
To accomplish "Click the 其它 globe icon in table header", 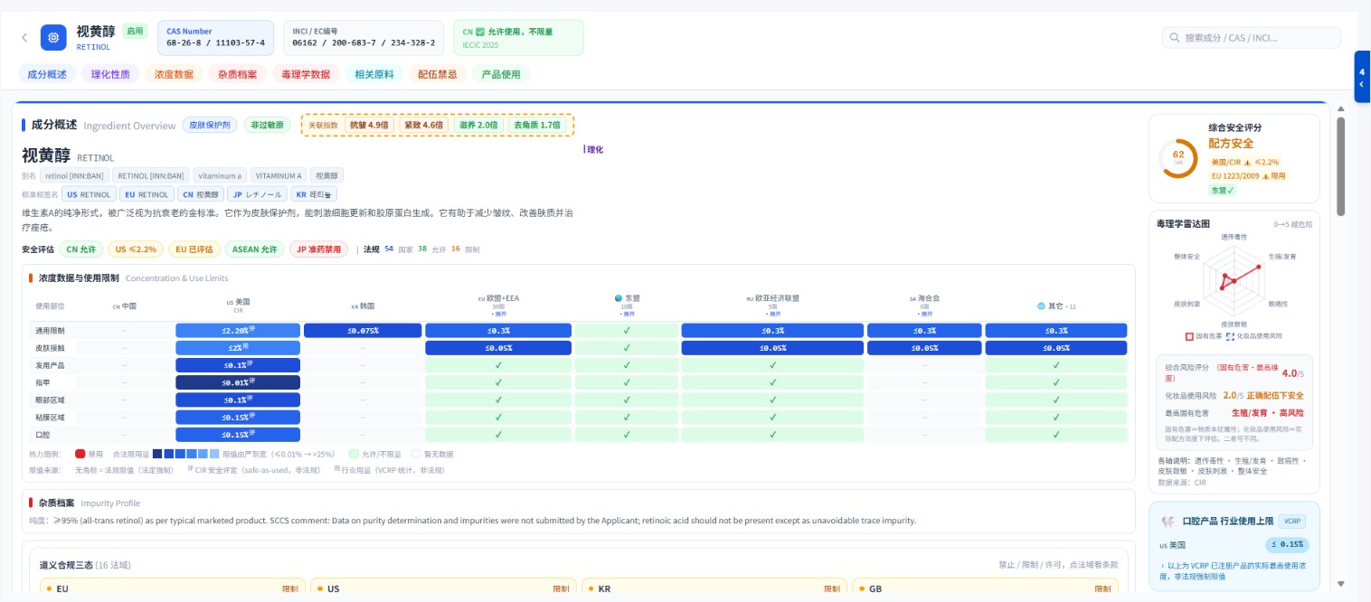I will [1042, 306].
